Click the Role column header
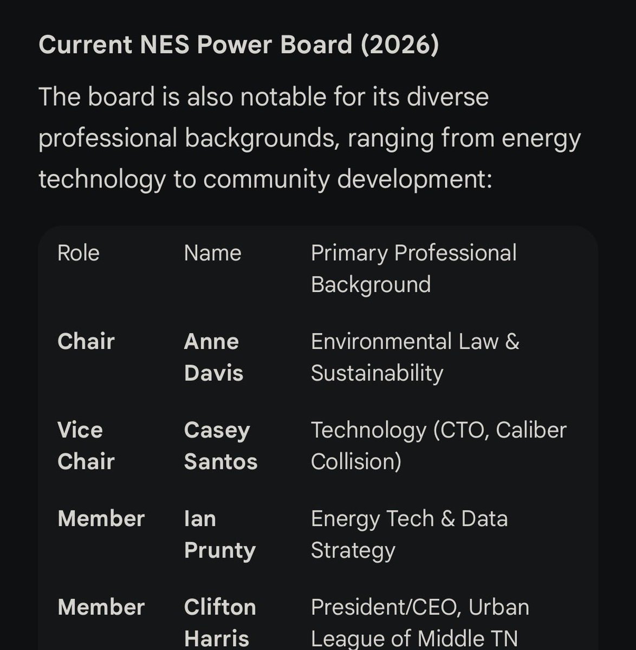Screen dimensions: 636x650 tap(79, 253)
